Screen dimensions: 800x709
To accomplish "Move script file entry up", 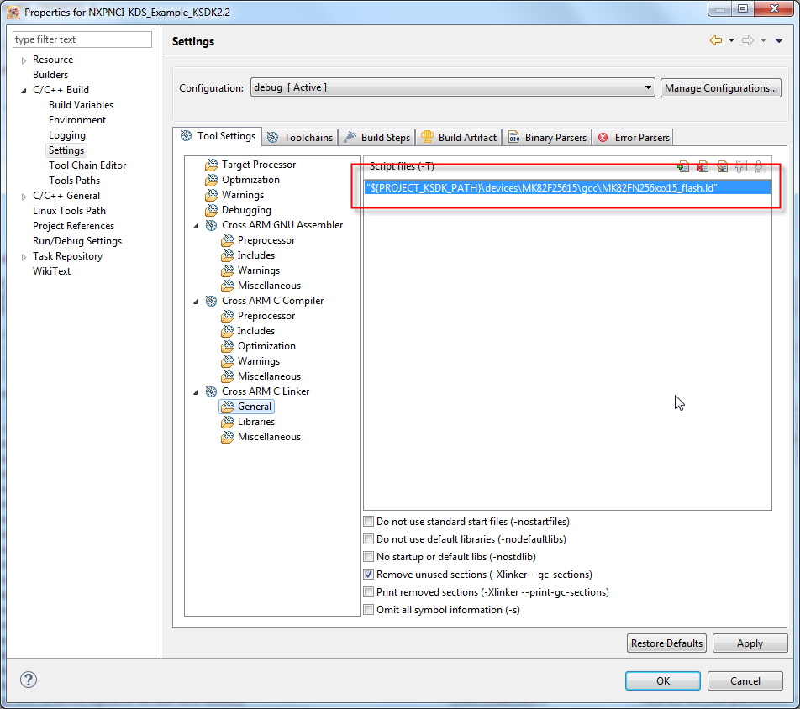I will pos(740,166).
